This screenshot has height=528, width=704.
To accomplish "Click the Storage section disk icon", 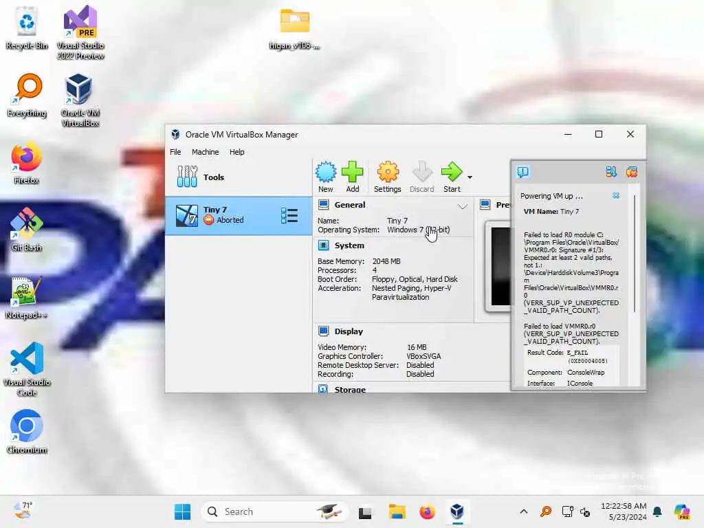I will (x=323, y=389).
